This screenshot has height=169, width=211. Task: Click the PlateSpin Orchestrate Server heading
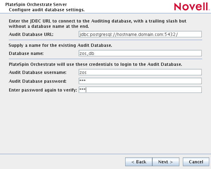(36, 4)
